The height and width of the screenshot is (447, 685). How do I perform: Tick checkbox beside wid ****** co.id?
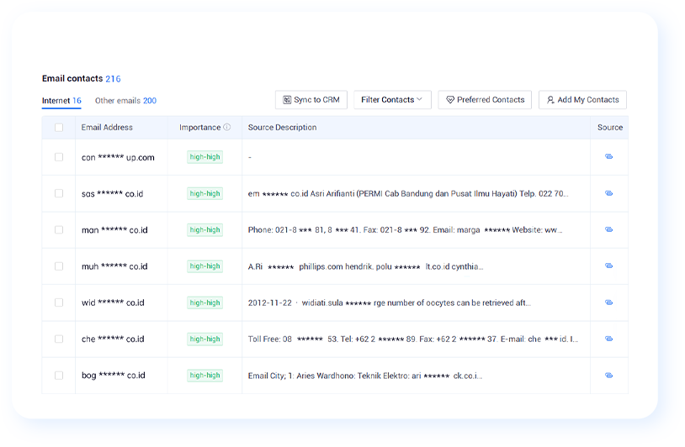coord(59,302)
